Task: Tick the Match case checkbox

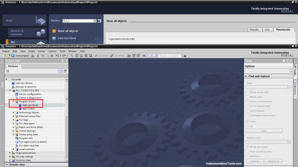Action: 248,96
